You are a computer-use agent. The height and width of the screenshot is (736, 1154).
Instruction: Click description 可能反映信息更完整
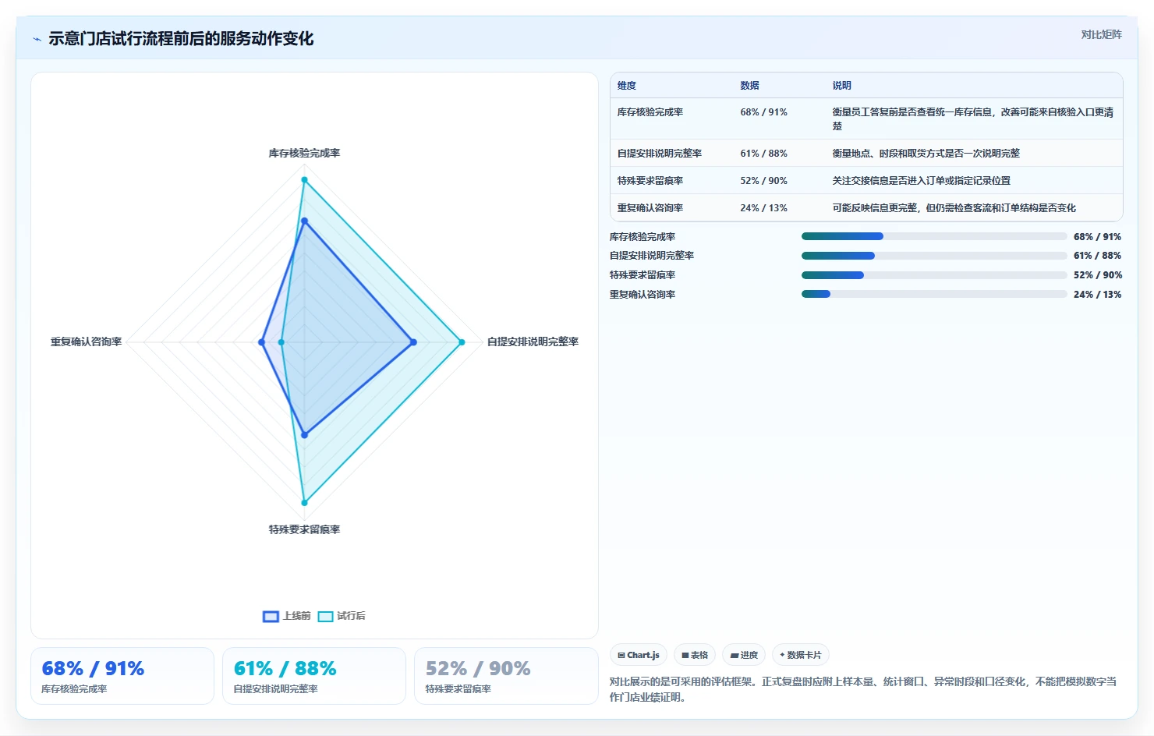tap(954, 208)
